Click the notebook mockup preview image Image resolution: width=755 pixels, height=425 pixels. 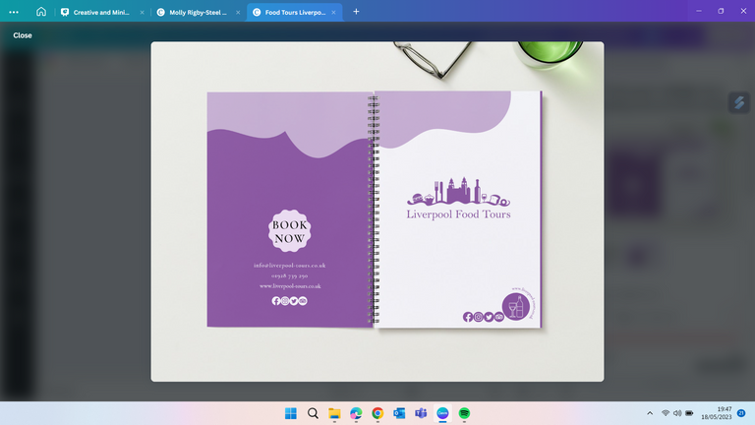pyautogui.click(x=377, y=212)
